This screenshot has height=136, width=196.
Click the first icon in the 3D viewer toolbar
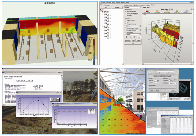(x=170, y=99)
